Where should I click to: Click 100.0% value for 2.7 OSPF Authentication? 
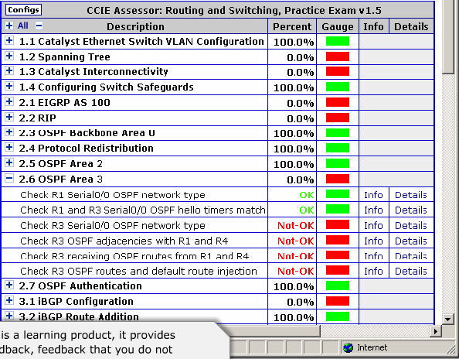click(x=294, y=286)
